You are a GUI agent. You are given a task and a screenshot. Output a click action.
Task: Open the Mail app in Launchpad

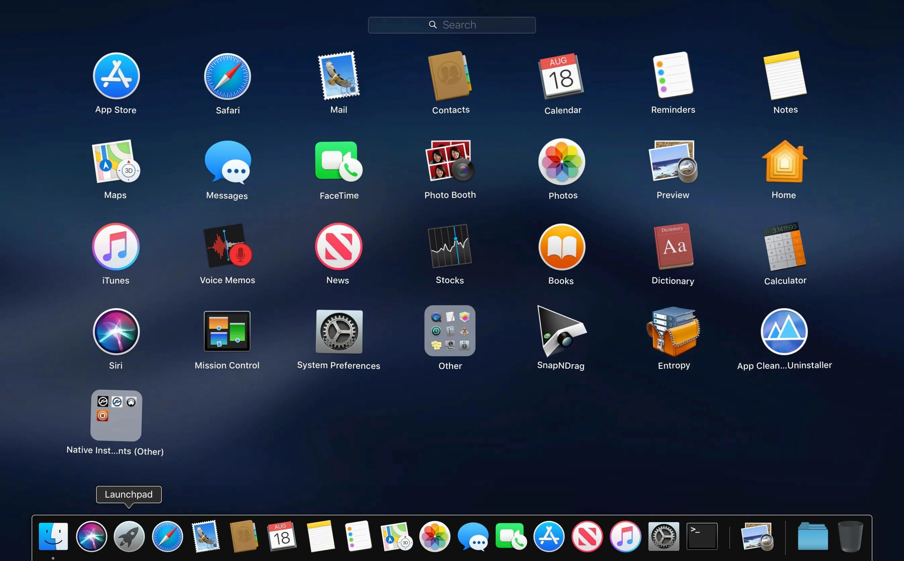coord(338,76)
